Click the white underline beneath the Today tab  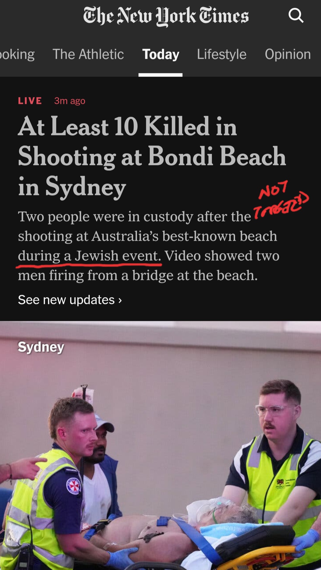click(x=160, y=75)
